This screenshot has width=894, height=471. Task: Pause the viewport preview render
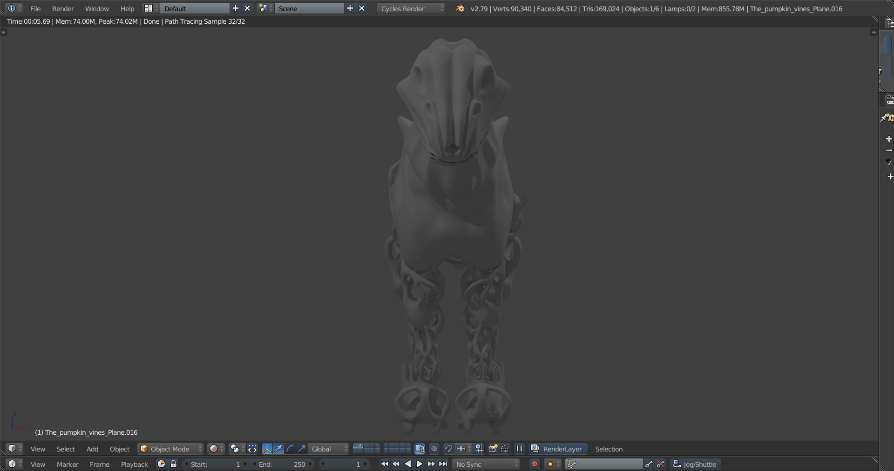(x=519, y=449)
